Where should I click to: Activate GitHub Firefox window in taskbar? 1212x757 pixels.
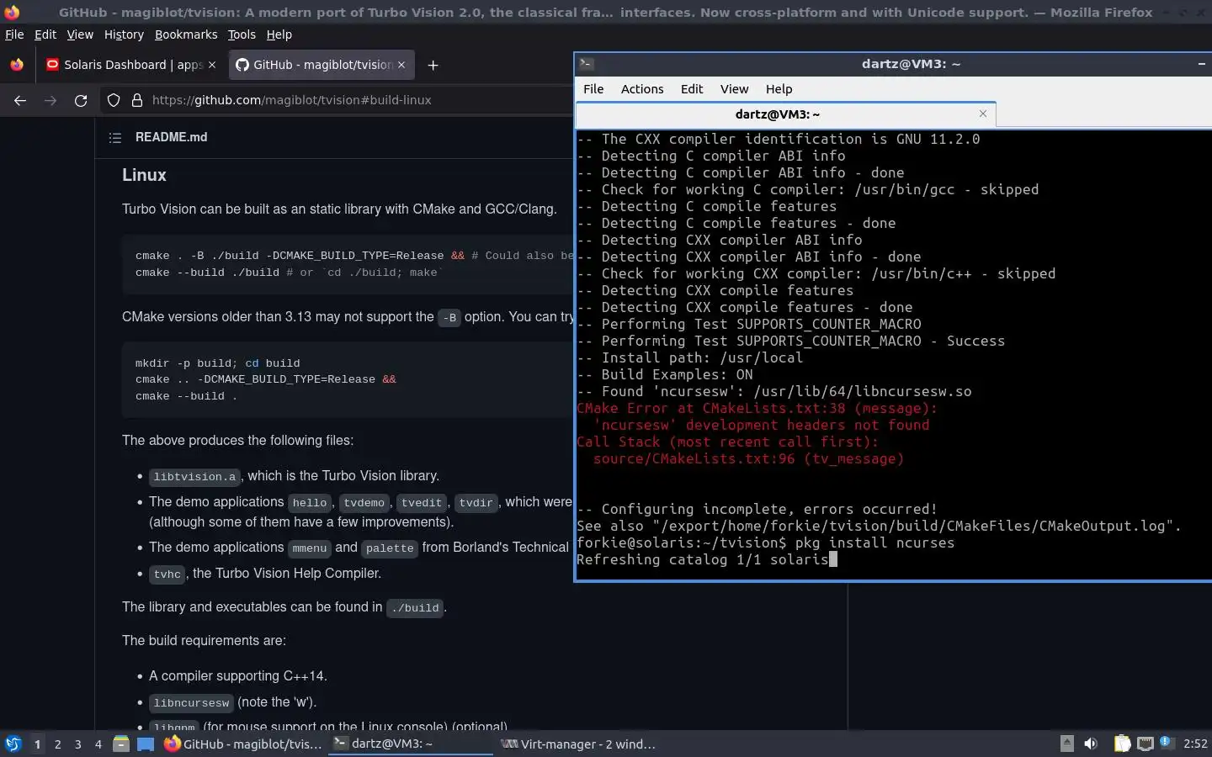(x=243, y=744)
